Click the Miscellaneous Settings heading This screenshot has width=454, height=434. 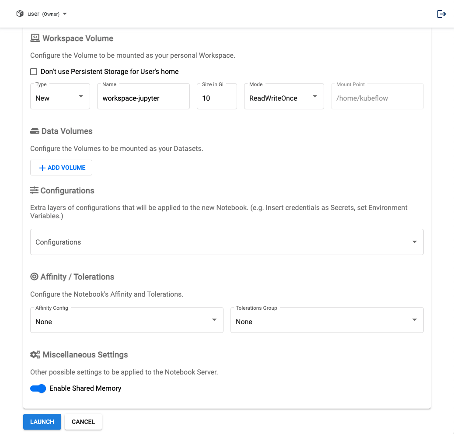pyautogui.click(x=85, y=355)
